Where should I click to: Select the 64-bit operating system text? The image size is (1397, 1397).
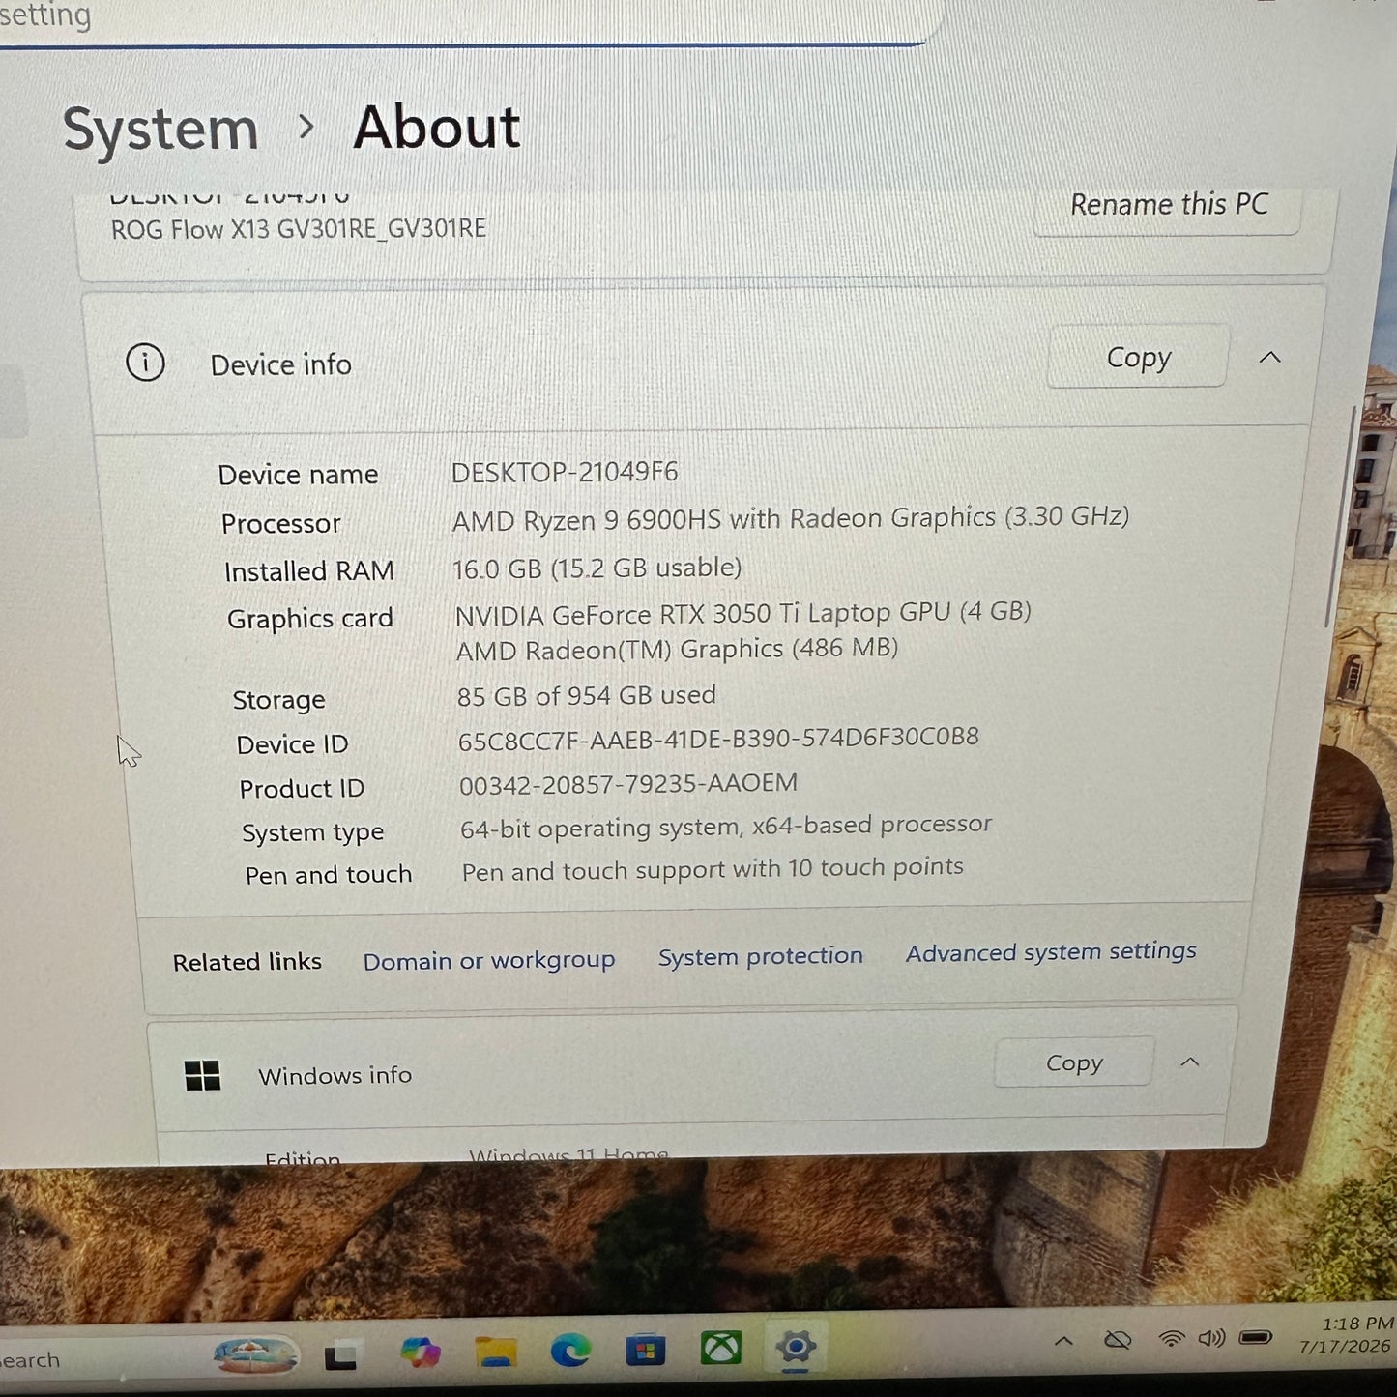[726, 827]
